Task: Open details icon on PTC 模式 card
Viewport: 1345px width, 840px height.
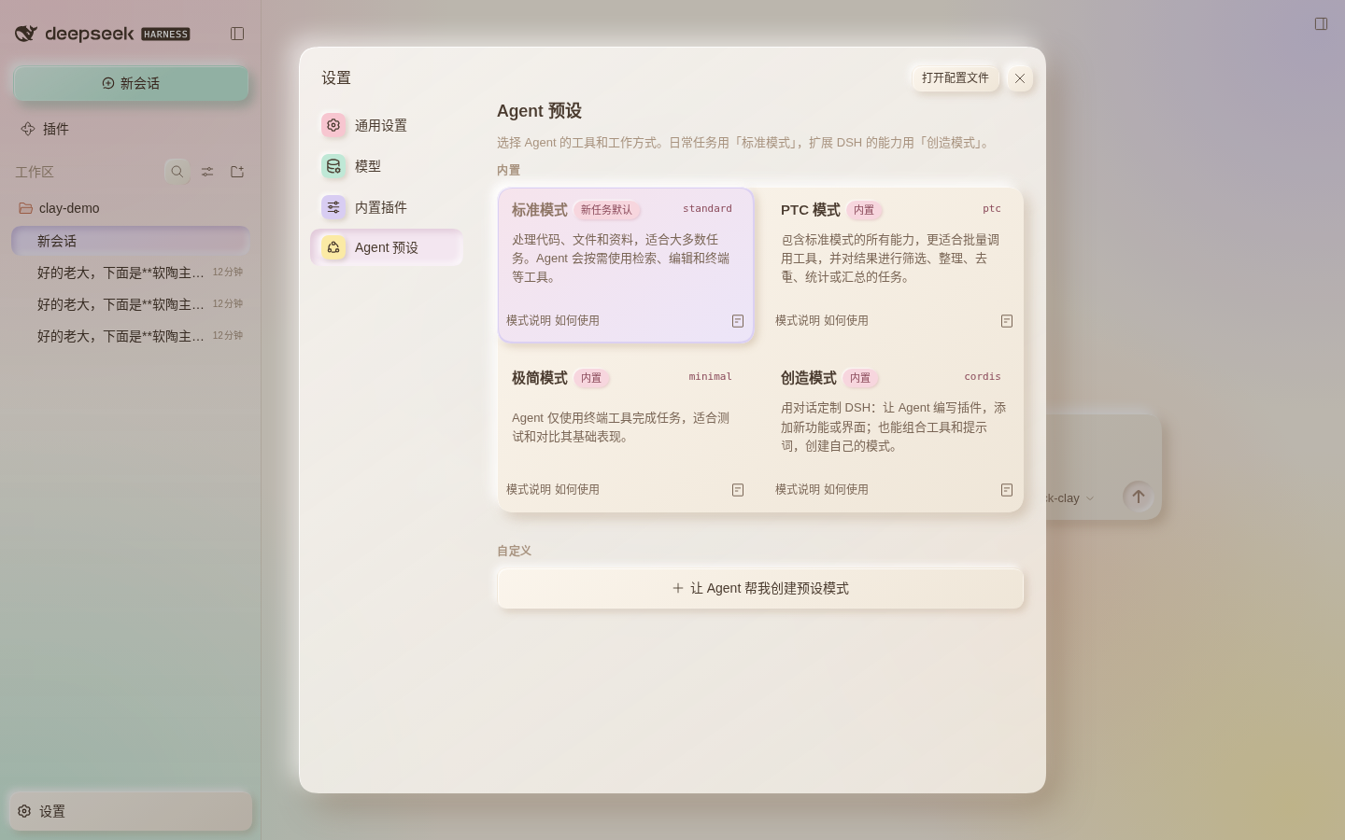Action: [1007, 321]
